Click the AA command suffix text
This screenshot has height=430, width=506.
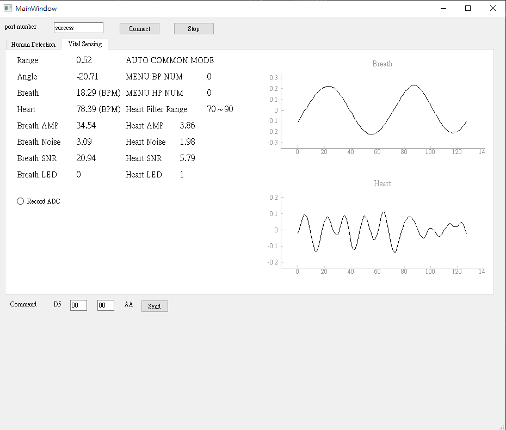point(128,304)
